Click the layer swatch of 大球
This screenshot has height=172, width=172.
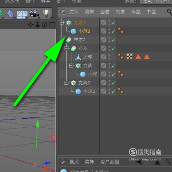[104, 57]
